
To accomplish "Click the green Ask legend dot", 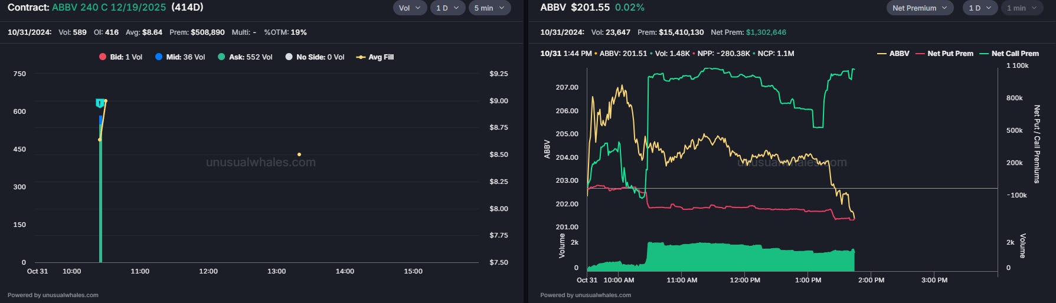I will click(x=221, y=57).
